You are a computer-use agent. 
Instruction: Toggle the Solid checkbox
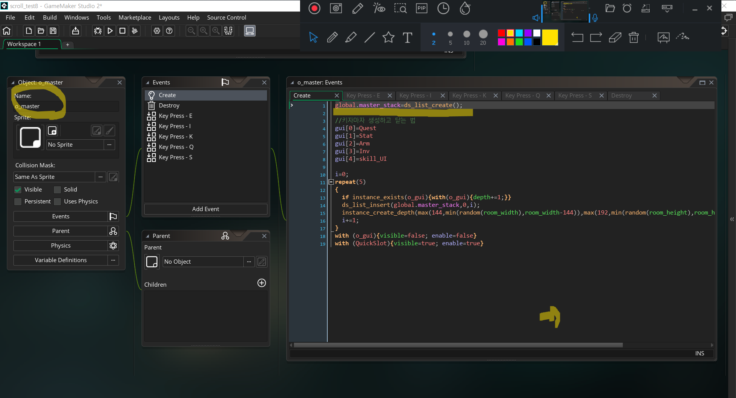58,190
